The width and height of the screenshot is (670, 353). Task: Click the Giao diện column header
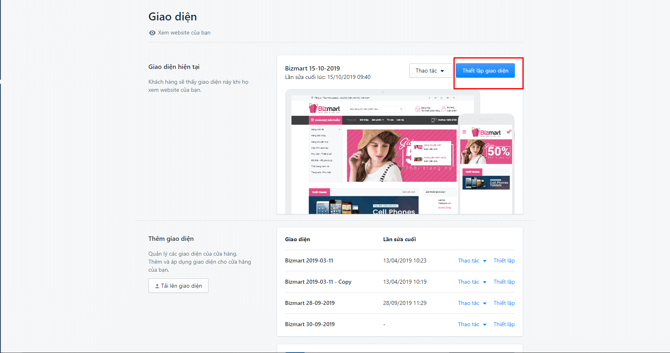[x=298, y=239]
